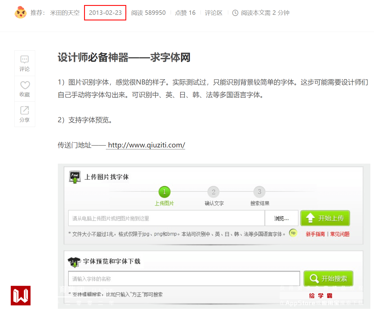Click the 2）支持字体预览。 paragraph
The image size is (374, 313).
click(x=85, y=120)
